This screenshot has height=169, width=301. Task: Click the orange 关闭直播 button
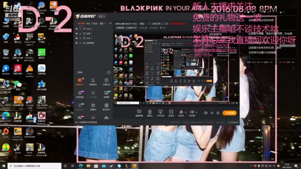coord(230,113)
